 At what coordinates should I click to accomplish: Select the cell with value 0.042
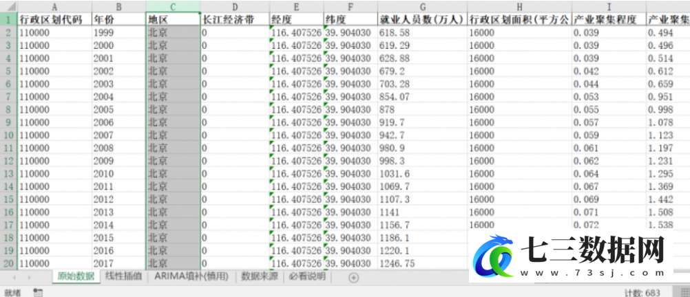coord(609,71)
